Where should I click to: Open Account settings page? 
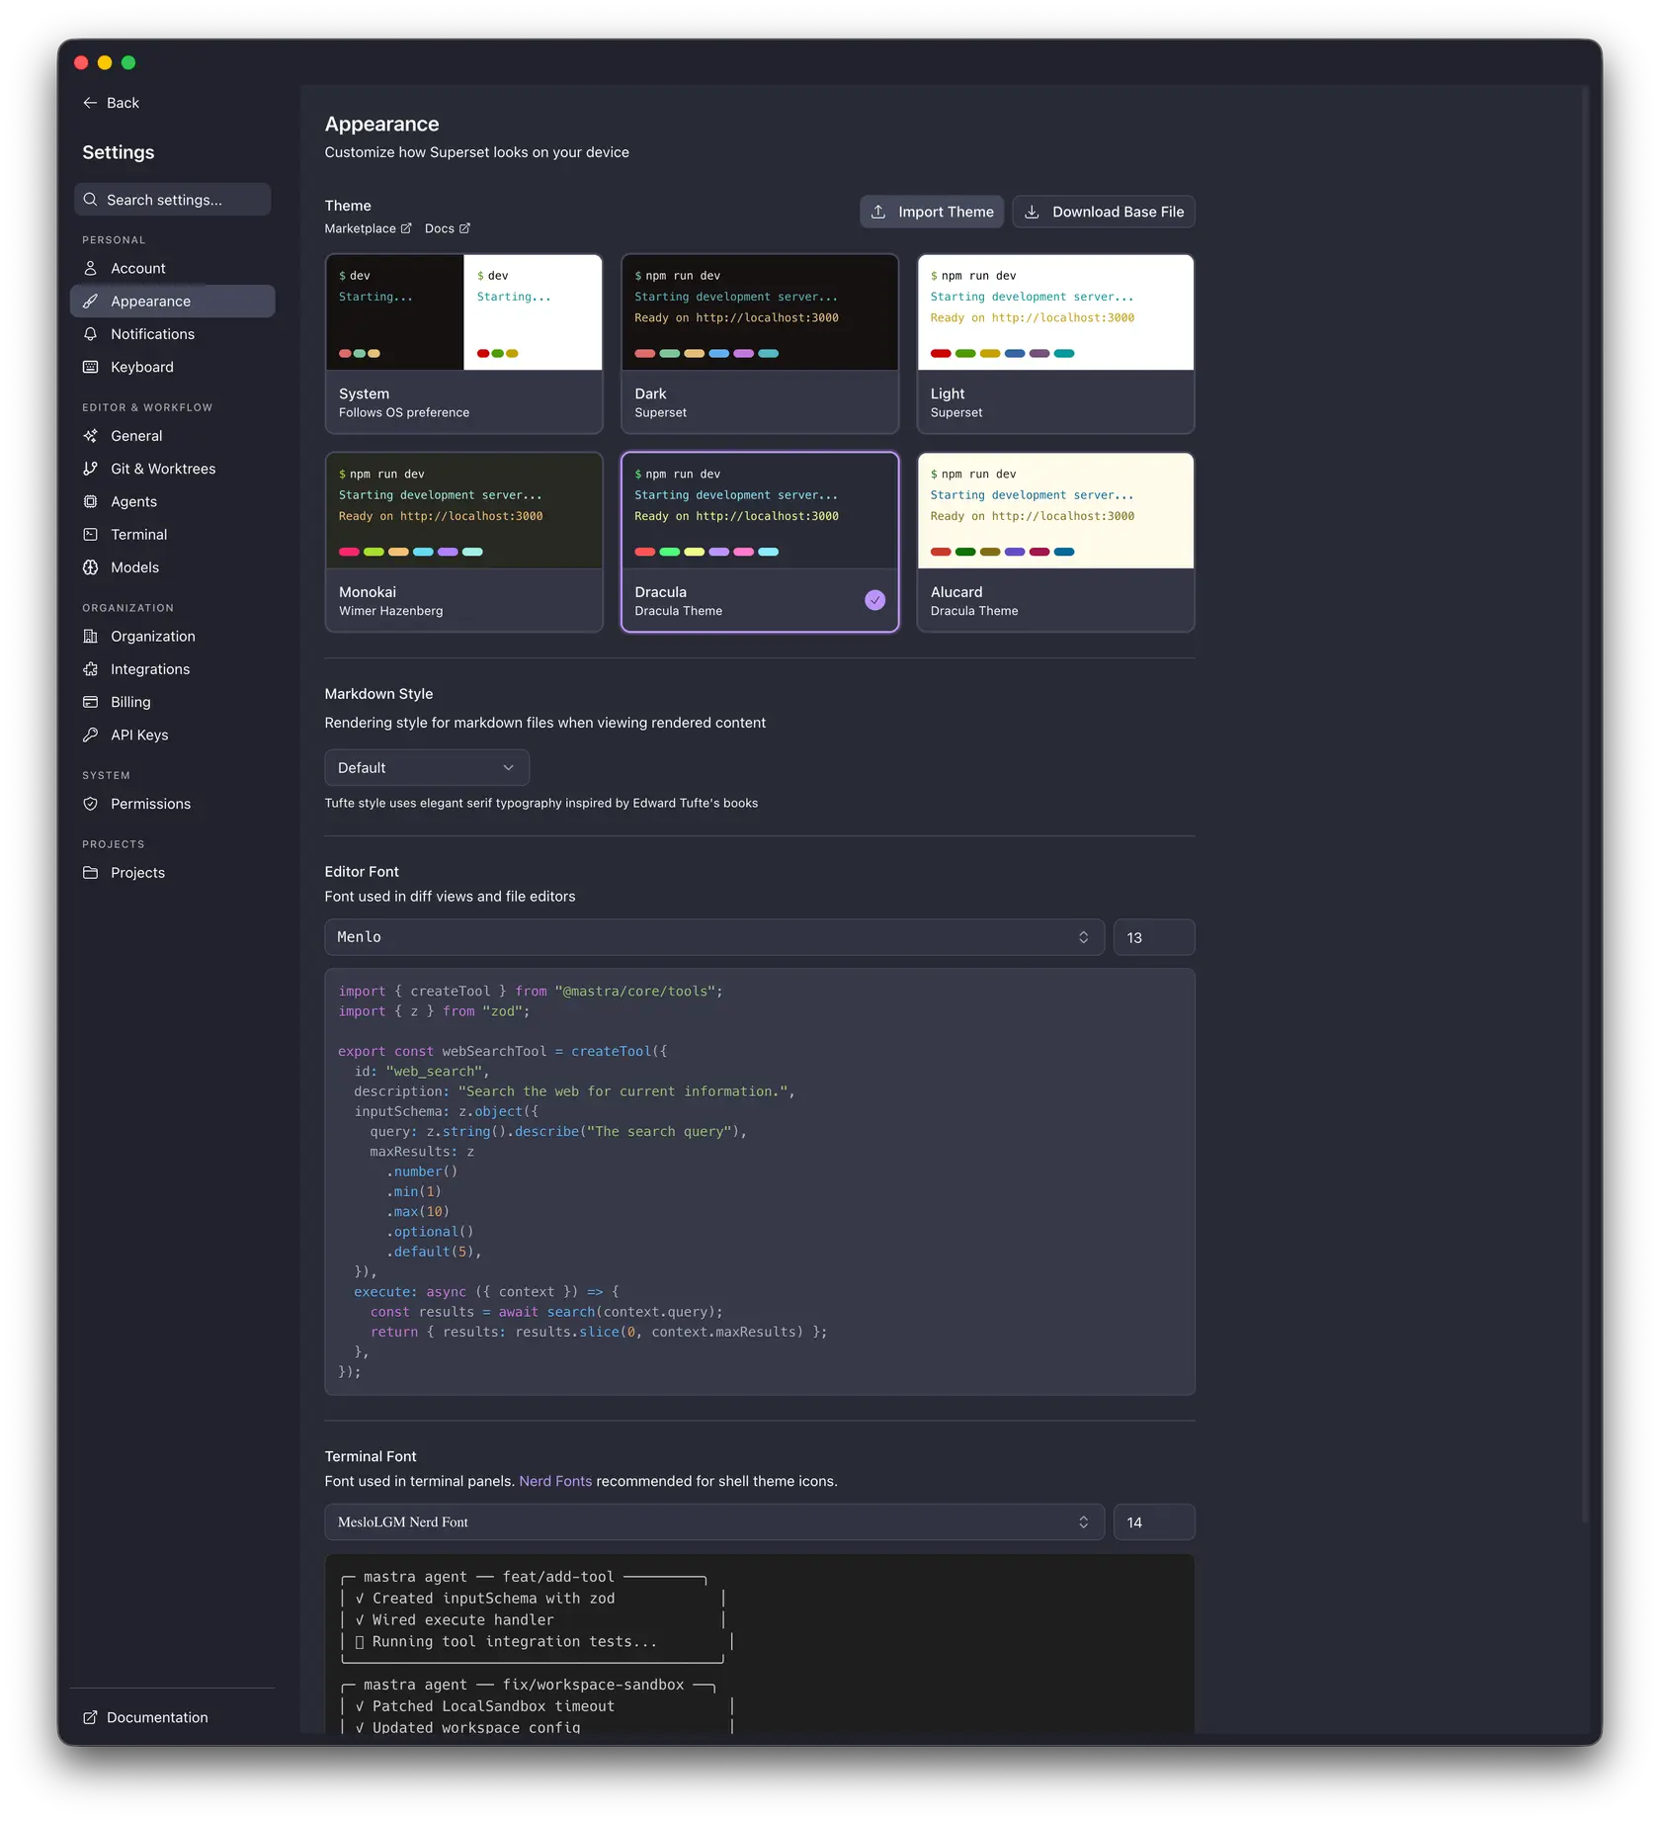pyautogui.click(x=173, y=268)
